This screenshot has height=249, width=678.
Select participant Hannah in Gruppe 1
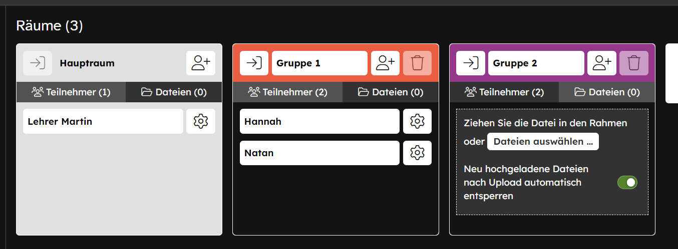click(319, 121)
